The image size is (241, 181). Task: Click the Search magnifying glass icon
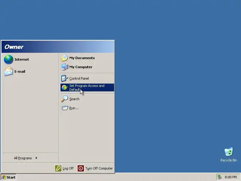click(64, 99)
